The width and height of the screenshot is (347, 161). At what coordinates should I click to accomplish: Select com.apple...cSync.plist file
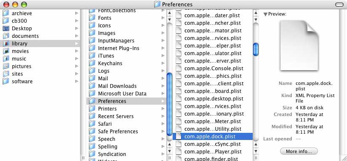click(213, 144)
